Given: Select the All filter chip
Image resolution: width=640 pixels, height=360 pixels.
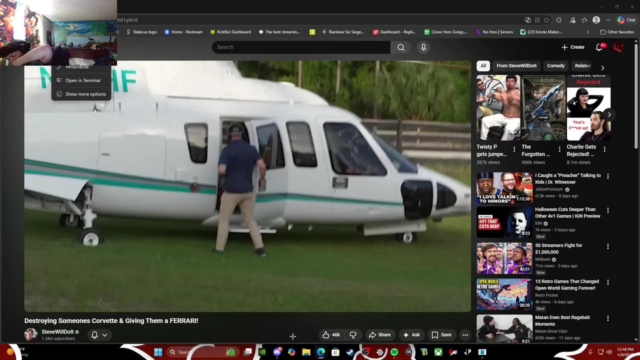Looking at the screenshot, I should [483, 66].
